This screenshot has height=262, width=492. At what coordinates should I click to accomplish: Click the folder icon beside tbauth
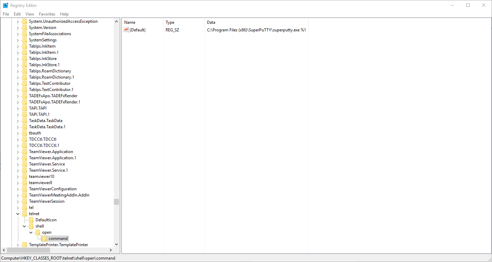tap(24, 133)
